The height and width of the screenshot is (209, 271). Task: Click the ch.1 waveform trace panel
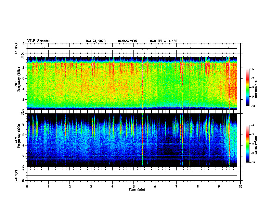tap(134, 48)
